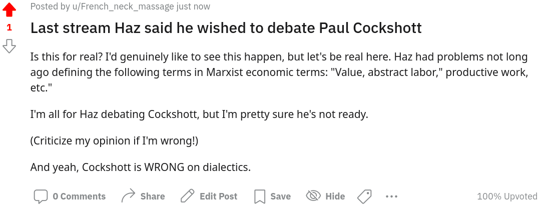The image size is (548, 217).
Task: Toggle the Hide crossed-eye icon
Action: (x=313, y=196)
